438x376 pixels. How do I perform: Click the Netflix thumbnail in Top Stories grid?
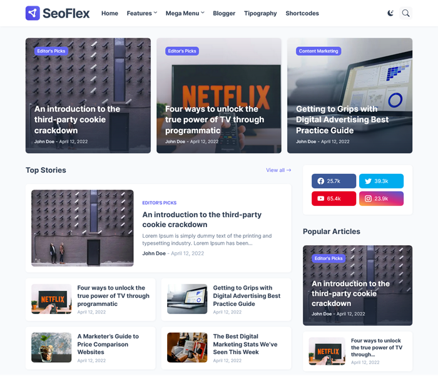pos(51,299)
